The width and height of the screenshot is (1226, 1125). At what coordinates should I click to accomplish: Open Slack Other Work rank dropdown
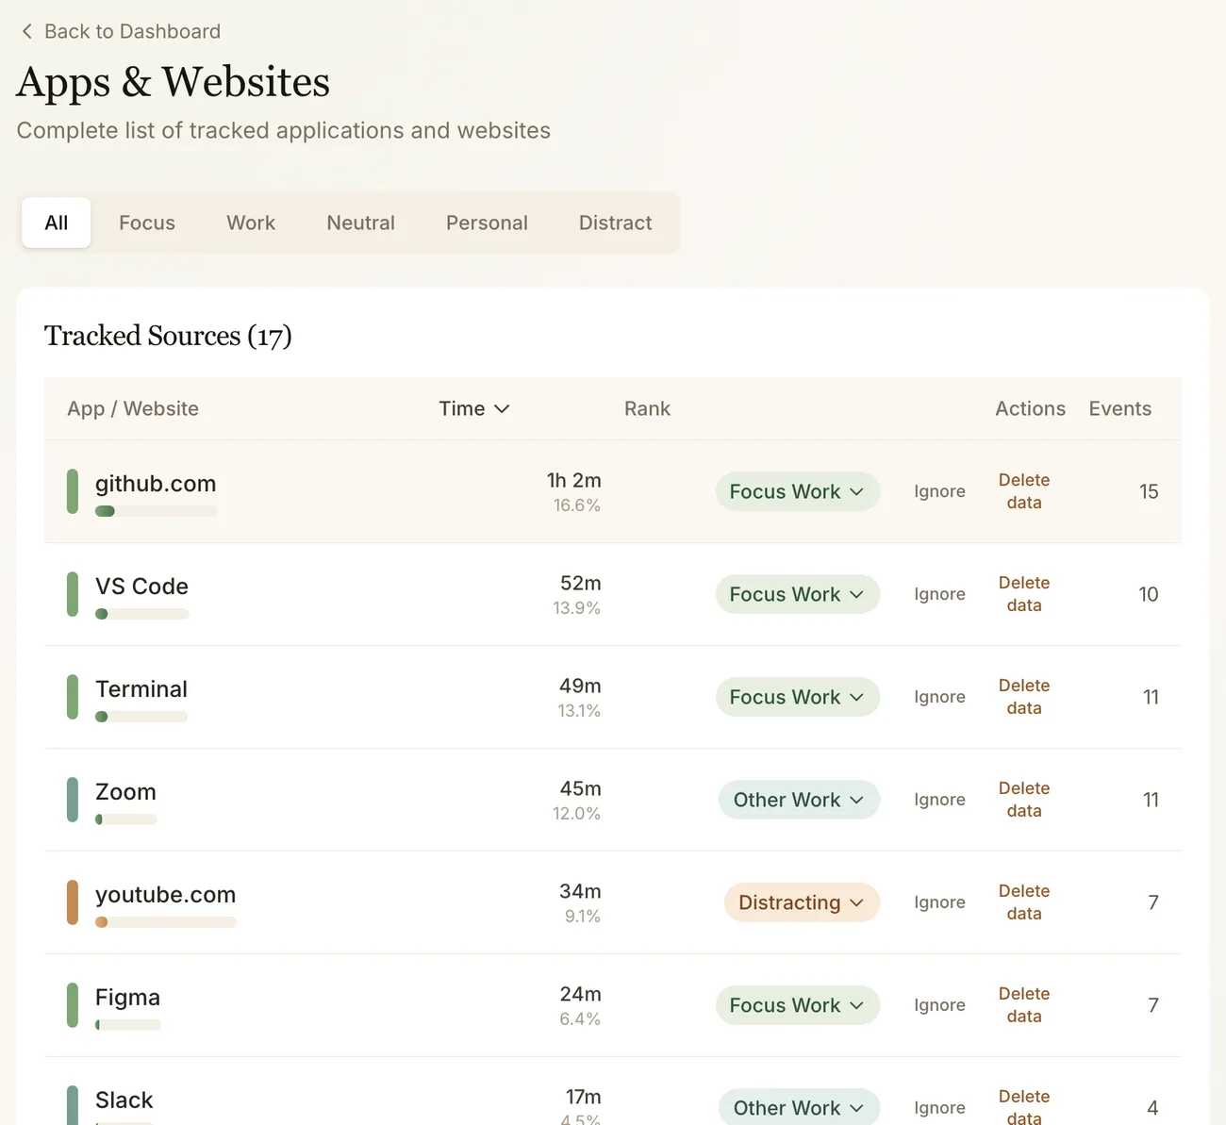point(799,1107)
